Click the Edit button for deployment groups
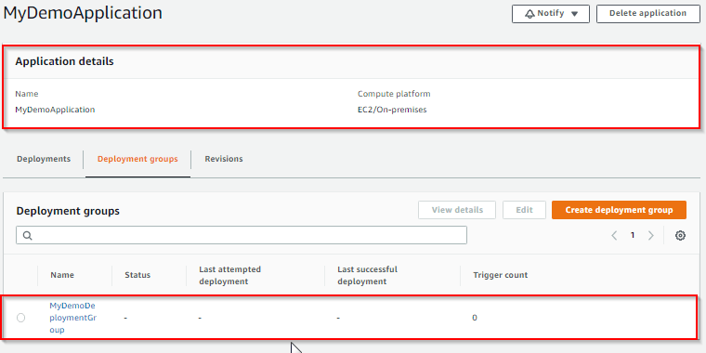 pos(525,210)
